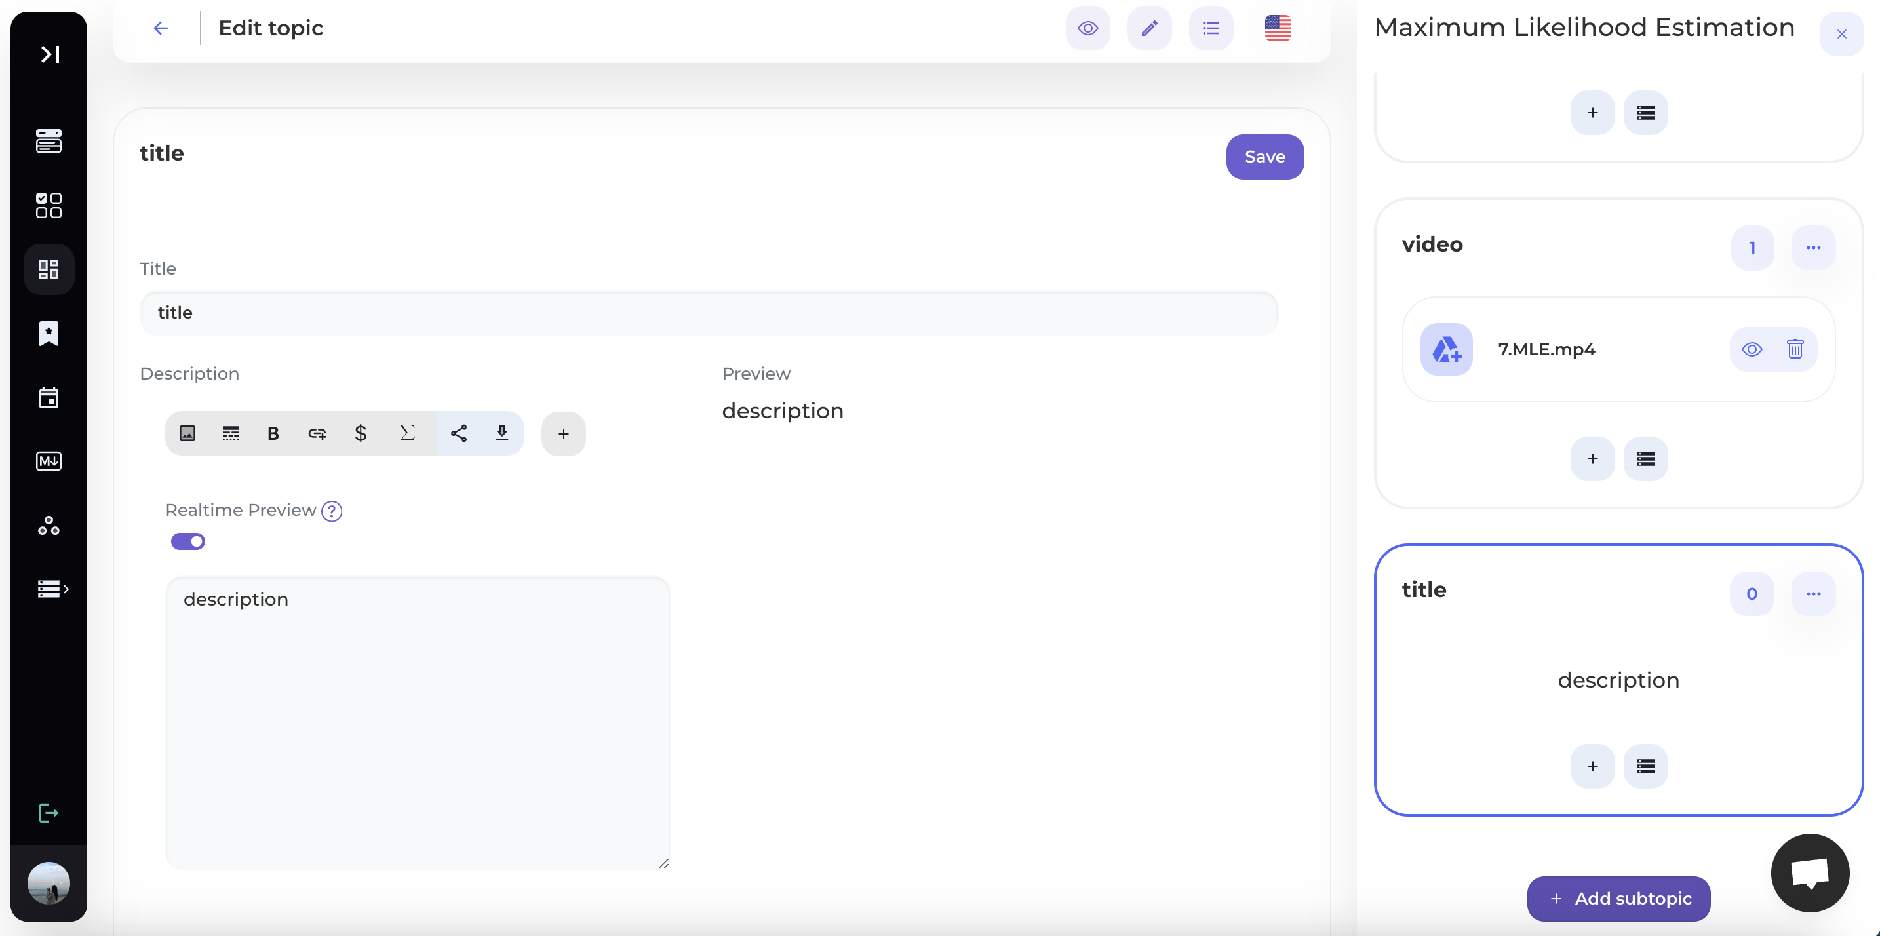Image resolution: width=1880 pixels, height=936 pixels.
Task: Open the three-circles group sidebar icon
Action: tap(49, 525)
